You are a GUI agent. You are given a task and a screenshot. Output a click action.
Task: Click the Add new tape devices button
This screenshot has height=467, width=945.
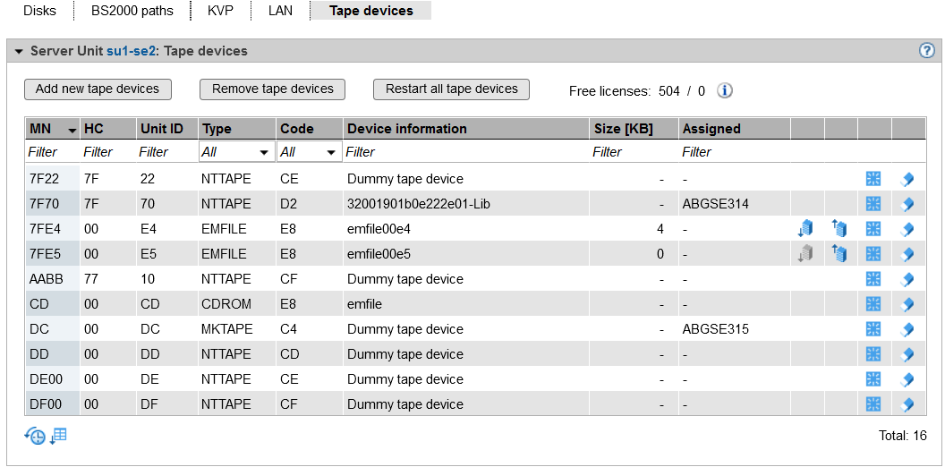[98, 89]
